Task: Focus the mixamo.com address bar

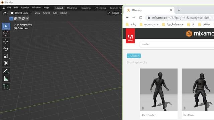Action: click(182, 18)
